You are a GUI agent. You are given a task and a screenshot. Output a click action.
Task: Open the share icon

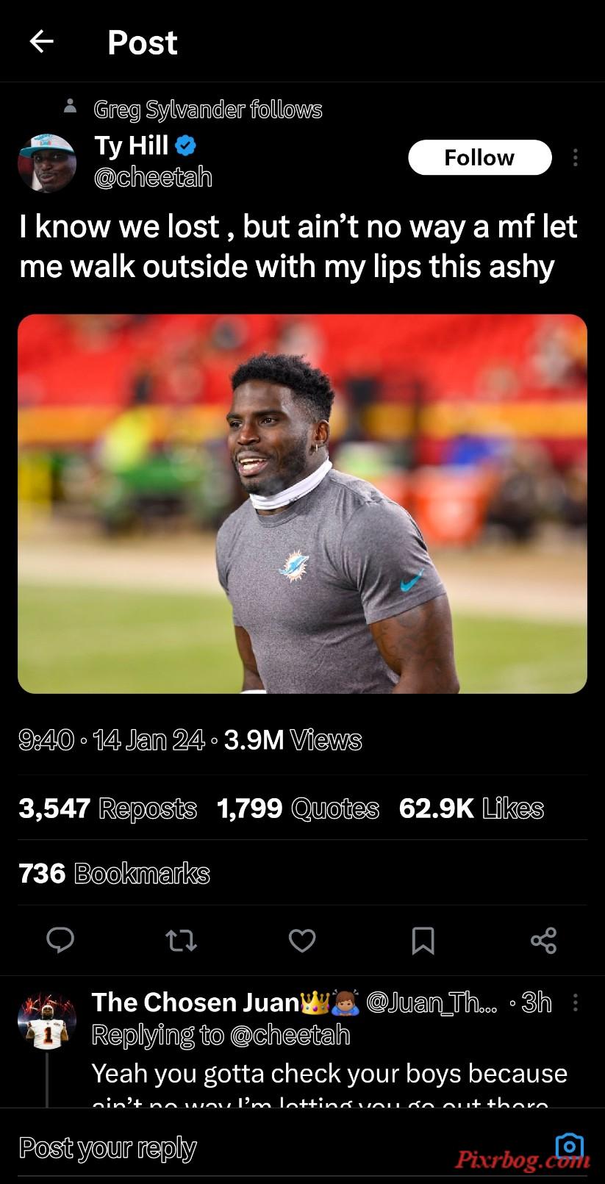coord(543,940)
